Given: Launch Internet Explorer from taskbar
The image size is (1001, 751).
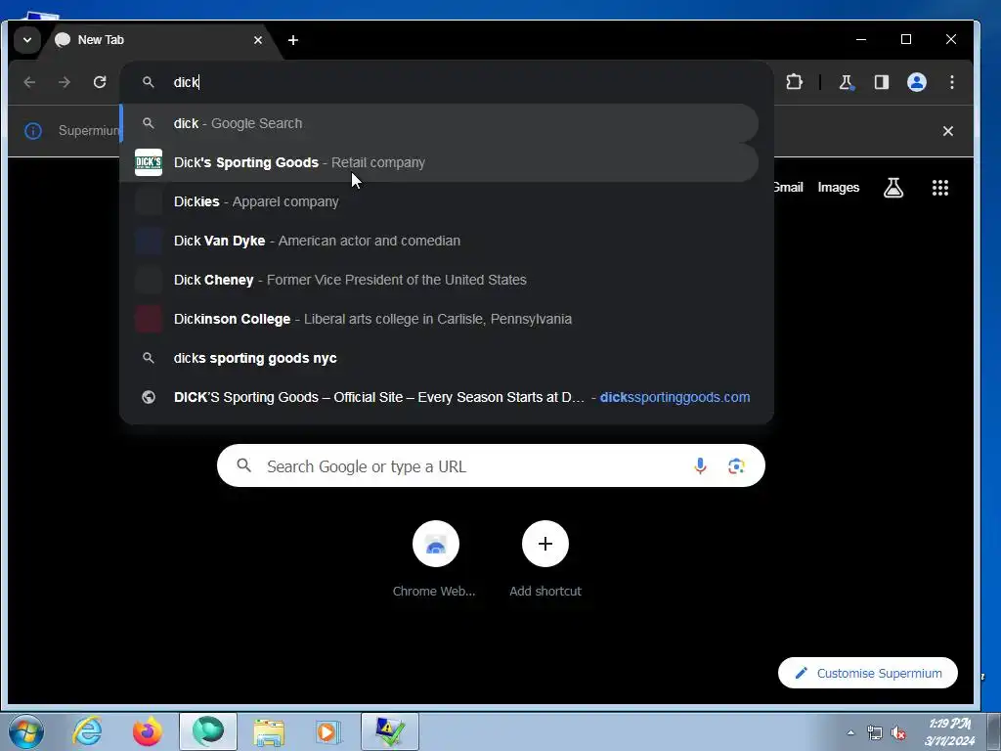Looking at the screenshot, I should tap(87, 731).
